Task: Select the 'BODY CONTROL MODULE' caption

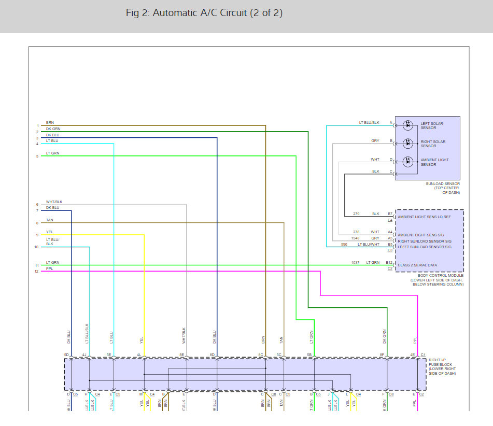Action: [x=437, y=280]
